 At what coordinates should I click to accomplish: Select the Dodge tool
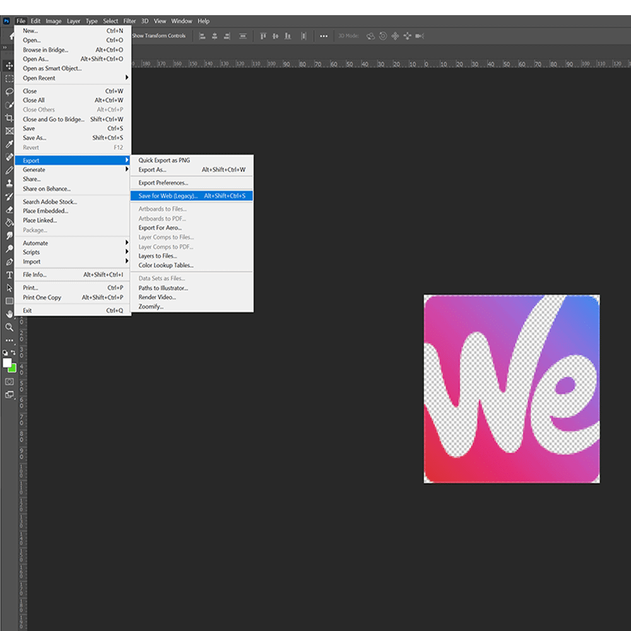tap(9, 249)
